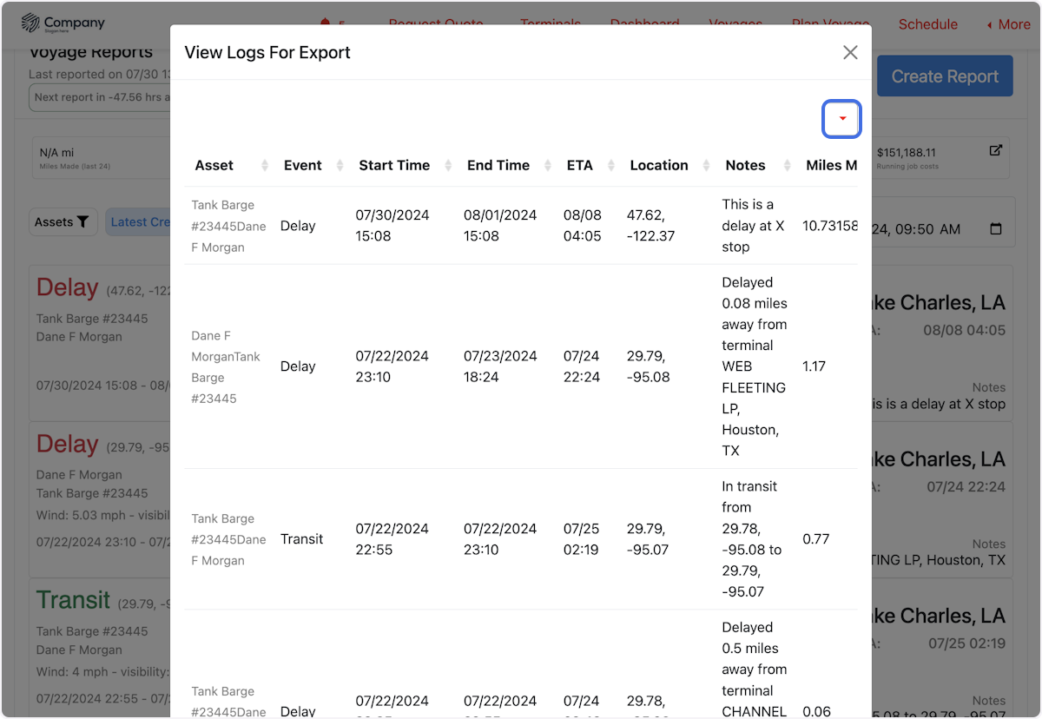Open the notifications bell
This screenshot has height=719, width=1042.
[x=326, y=23]
